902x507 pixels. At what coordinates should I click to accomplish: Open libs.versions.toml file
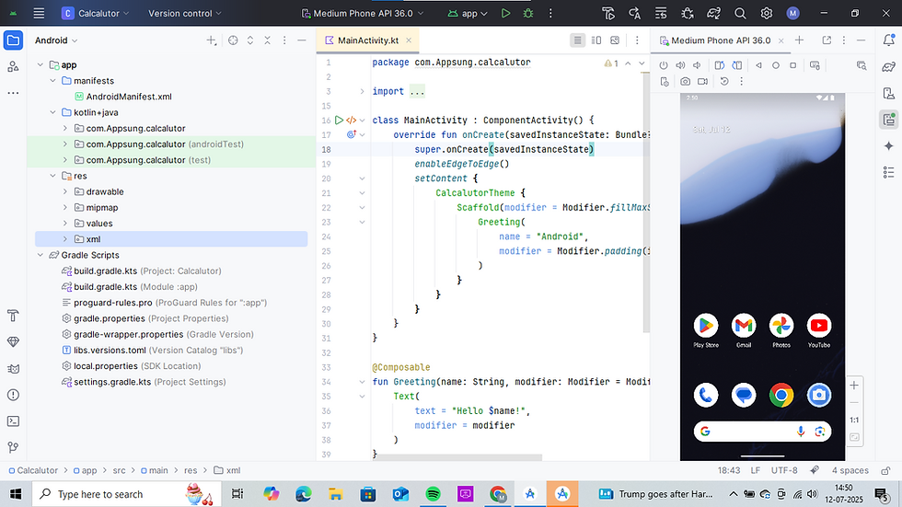point(153,350)
